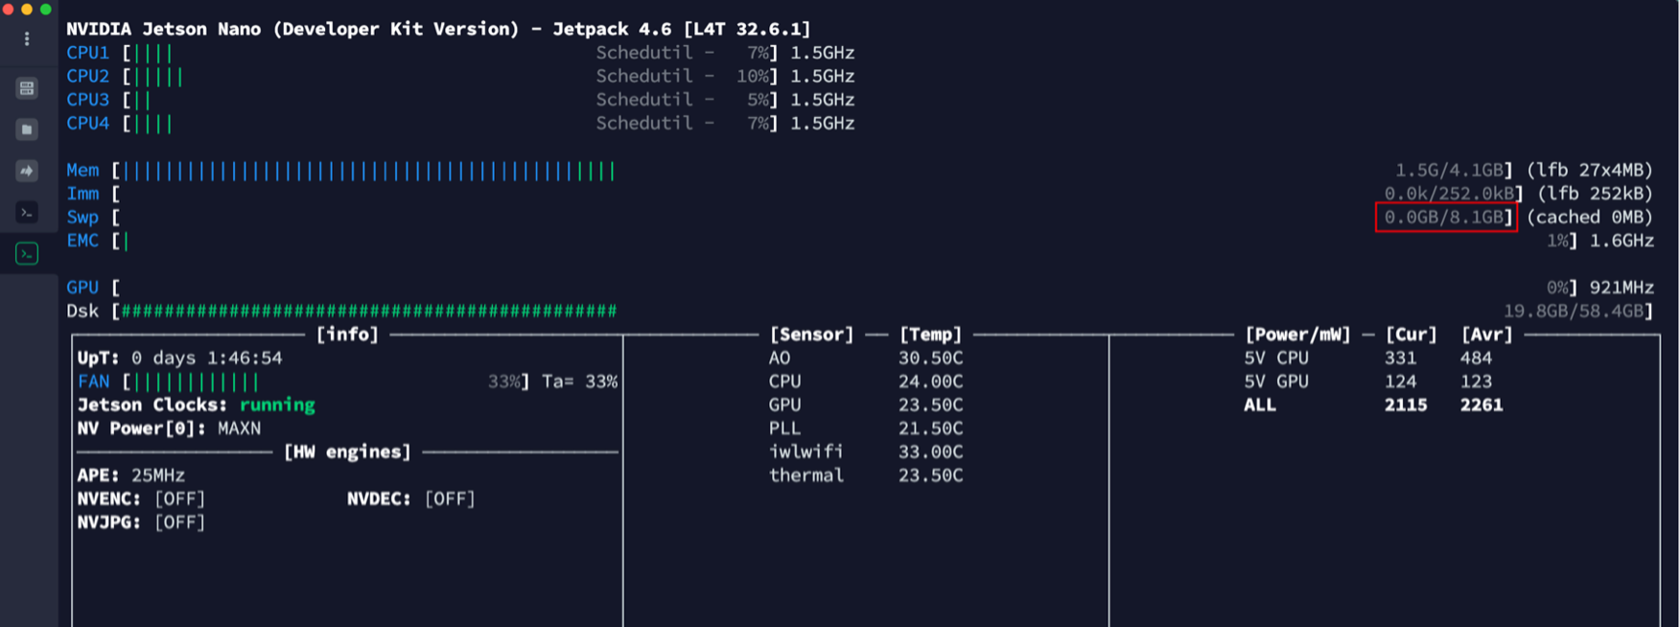Select the green-outlined active terminal icon

click(x=27, y=254)
